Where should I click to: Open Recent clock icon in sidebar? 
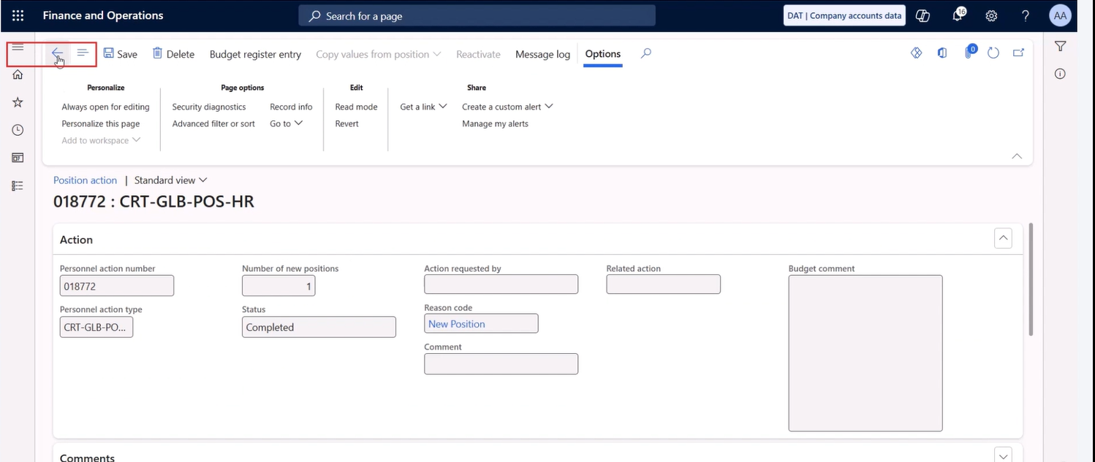pos(18,130)
